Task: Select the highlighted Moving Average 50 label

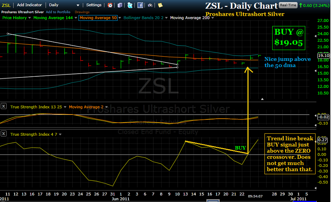Action: click(x=98, y=18)
